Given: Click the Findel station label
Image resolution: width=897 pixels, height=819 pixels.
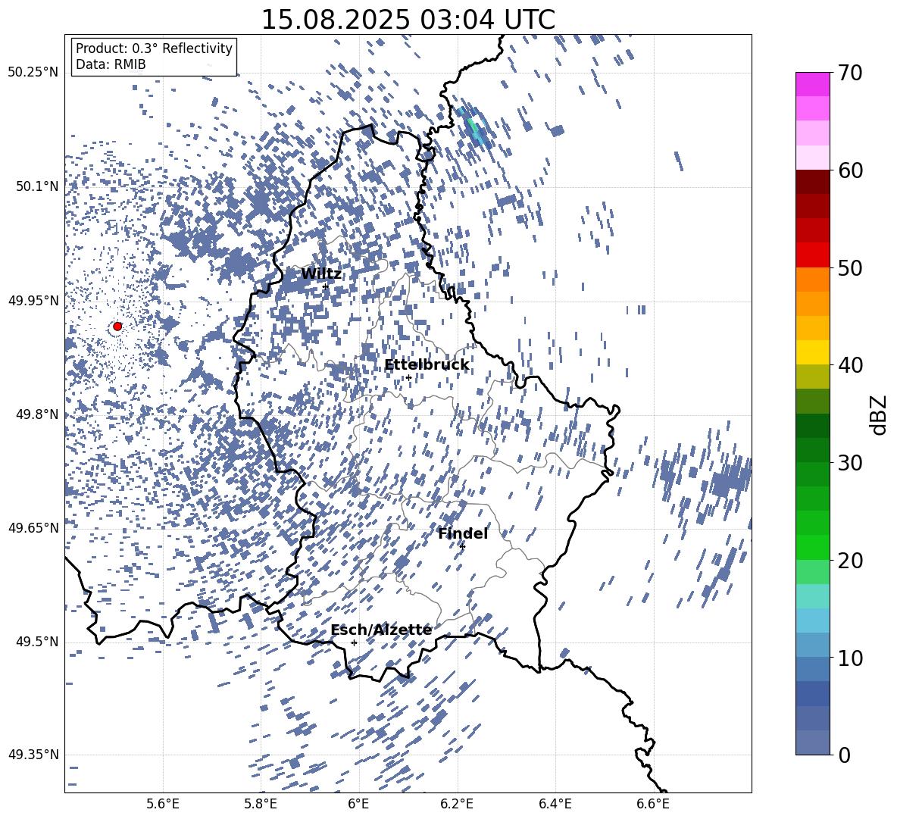Looking at the screenshot, I should point(463,533).
